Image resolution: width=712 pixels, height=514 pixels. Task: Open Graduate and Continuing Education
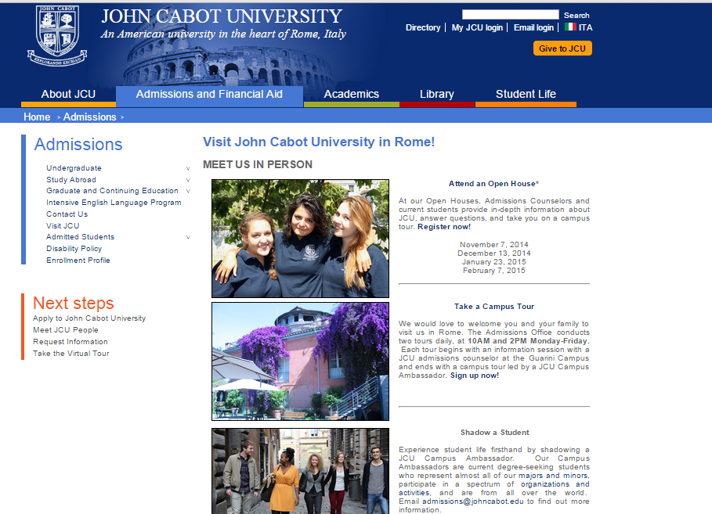coord(112,191)
